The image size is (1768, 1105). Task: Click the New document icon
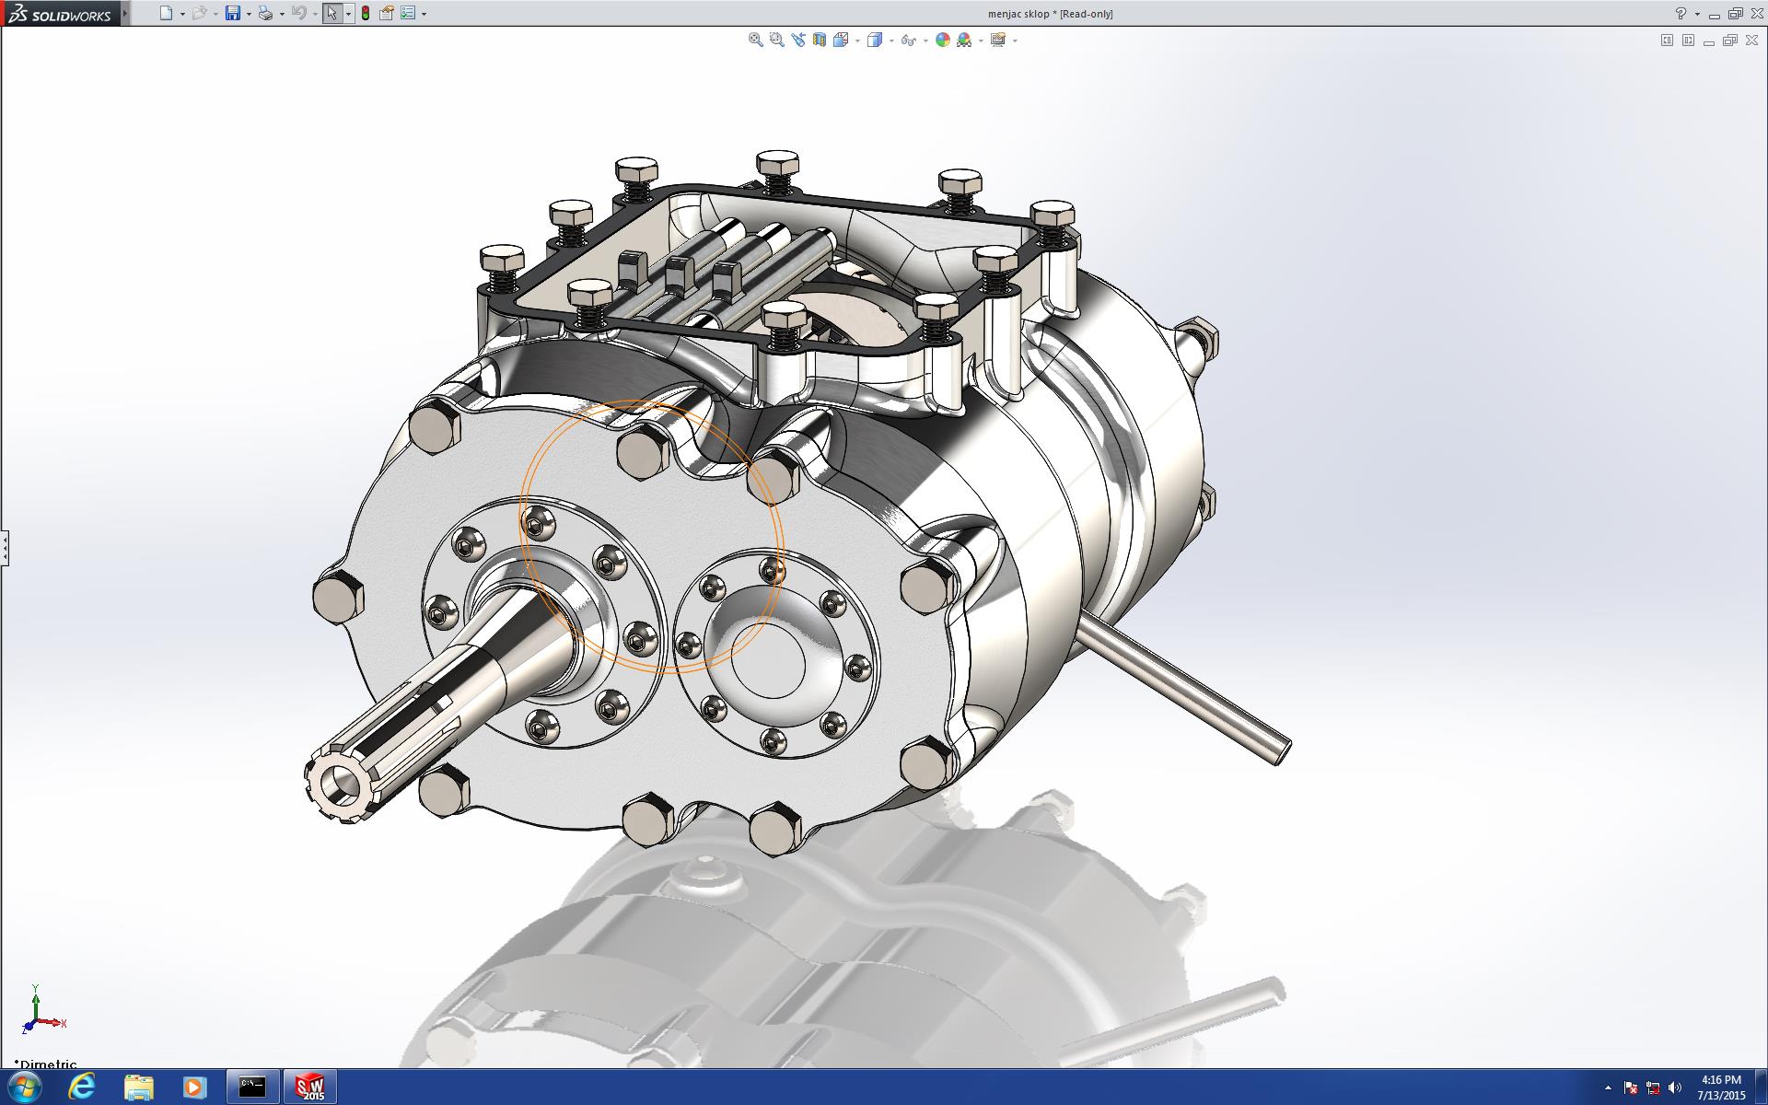click(166, 13)
